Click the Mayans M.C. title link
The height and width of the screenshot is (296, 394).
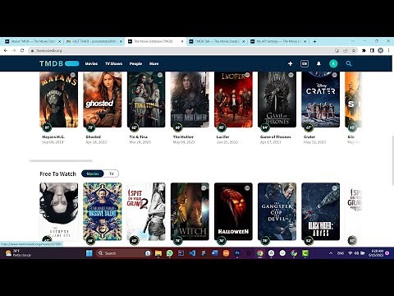(53, 136)
